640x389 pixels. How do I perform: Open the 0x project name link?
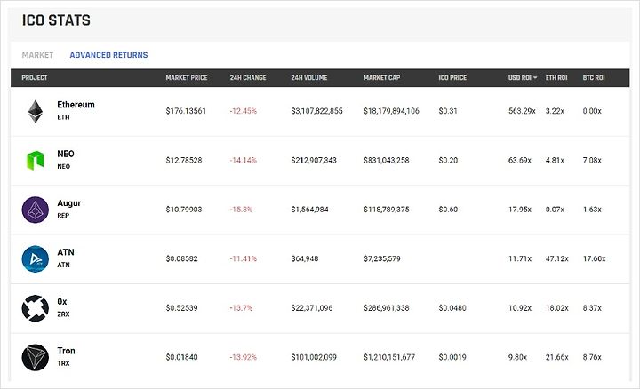coord(62,302)
